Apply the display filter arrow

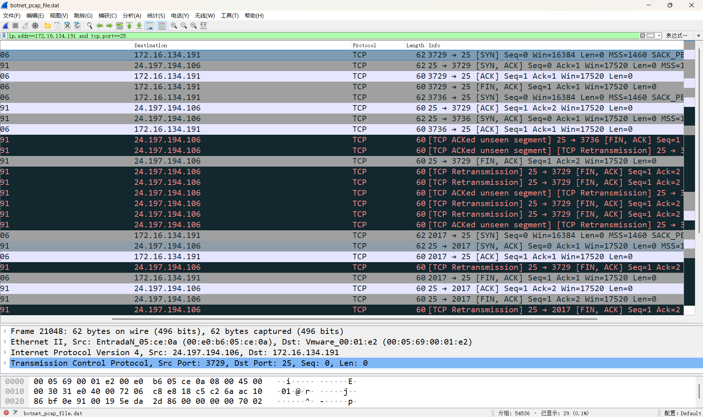[x=651, y=36]
